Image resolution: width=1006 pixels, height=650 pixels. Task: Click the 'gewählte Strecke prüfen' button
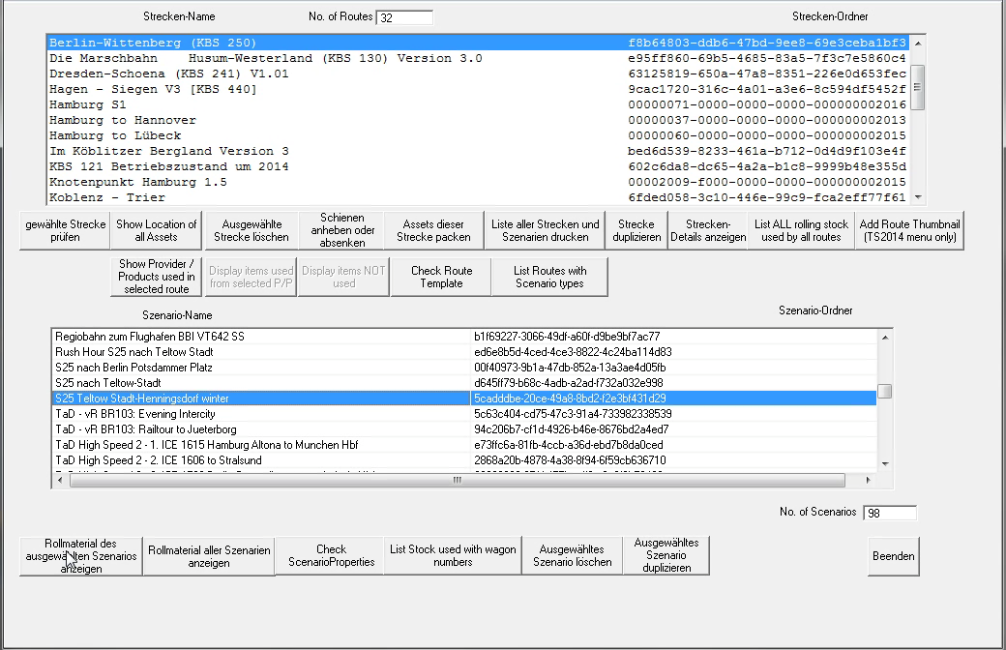(x=66, y=230)
